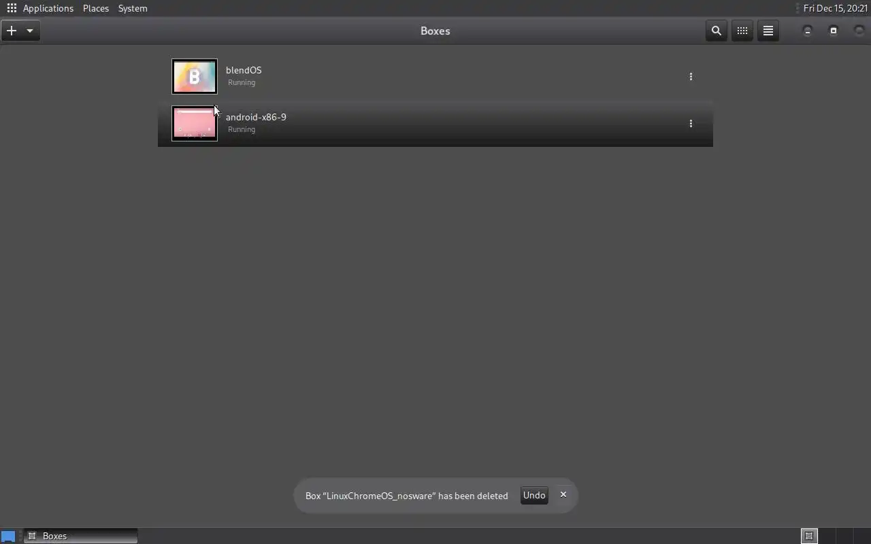Open the System menu
This screenshot has width=871, height=544.
[133, 8]
